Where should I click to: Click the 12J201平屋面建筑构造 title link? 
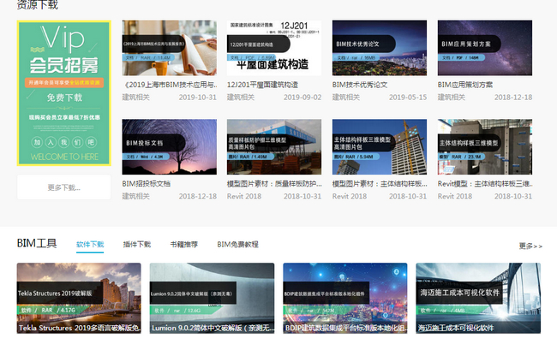[262, 85]
